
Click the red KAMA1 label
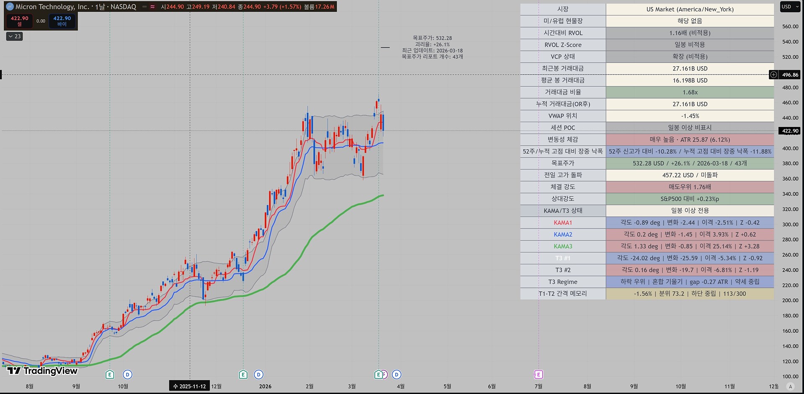coord(563,223)
